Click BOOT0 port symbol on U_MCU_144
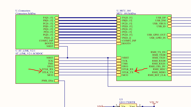 point(119,43)
